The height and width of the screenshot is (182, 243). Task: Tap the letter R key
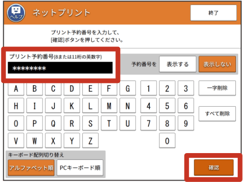click(72, 123)
